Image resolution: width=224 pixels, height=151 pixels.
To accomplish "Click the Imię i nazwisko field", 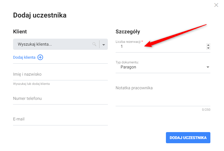I will [60, 75].
